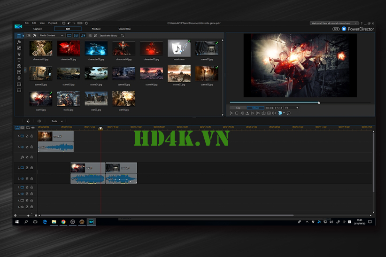Toggle 3D preview mode icon
Viewport: 386px width, 257px height.
point(280,113)
